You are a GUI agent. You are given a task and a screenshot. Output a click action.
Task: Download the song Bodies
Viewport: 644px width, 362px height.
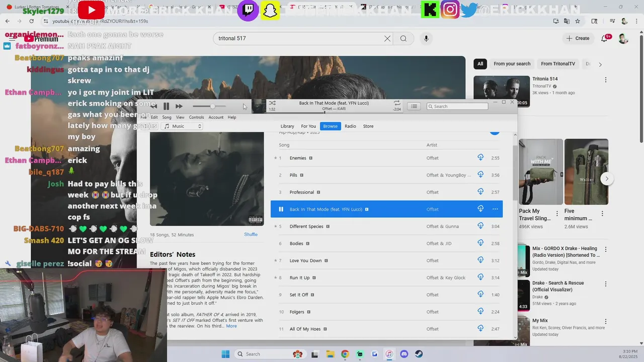[x=480, y=243]
